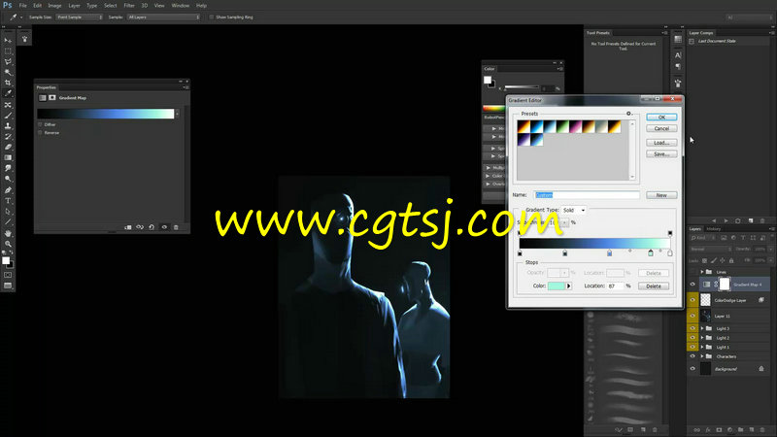The width and height of the screenshot is (777, 437).
Task: Expand the Light 1 layer group
Action: (x=702, y=347)
